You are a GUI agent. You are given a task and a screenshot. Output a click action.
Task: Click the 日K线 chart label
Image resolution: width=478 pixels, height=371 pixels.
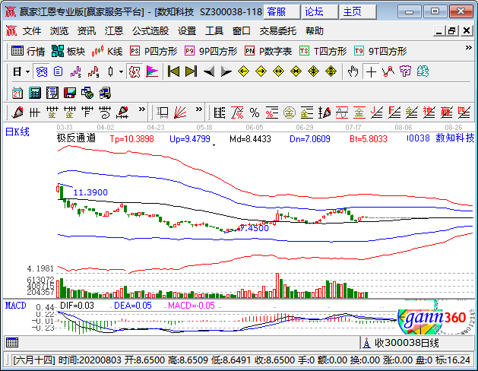(x=17, y=132)
